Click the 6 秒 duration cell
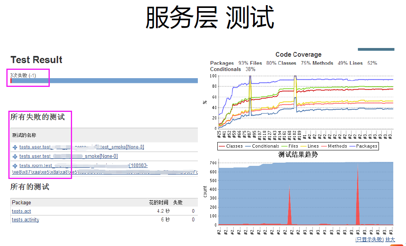The width and height of the screenshot is (406, 246). 166,220
